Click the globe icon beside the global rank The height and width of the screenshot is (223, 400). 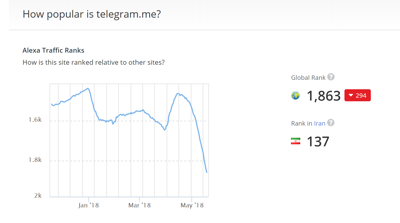[x=296, y=96]
